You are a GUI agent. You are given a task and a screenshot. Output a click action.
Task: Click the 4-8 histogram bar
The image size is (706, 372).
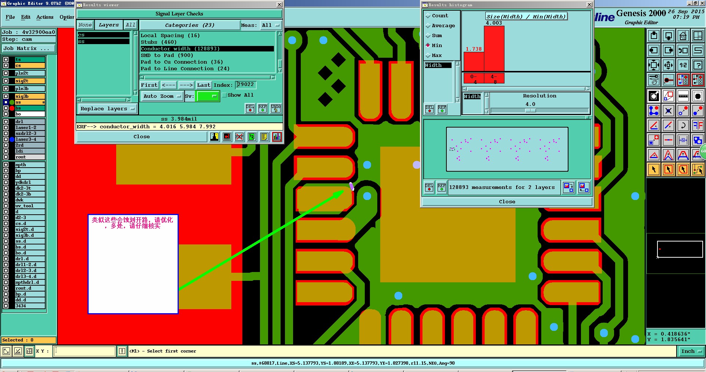coord(494,49)
